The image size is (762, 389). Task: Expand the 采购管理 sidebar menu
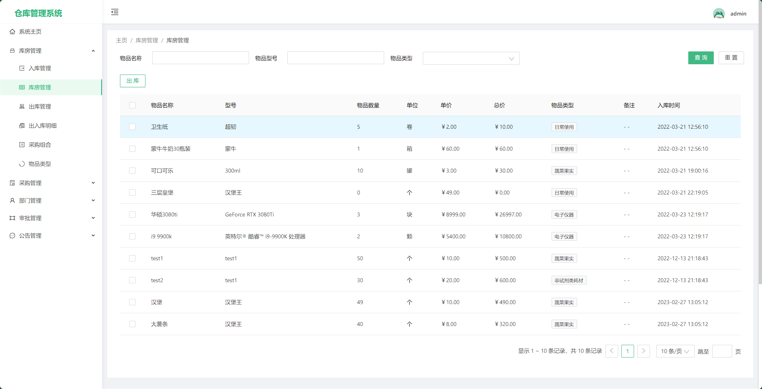coord(93,183)
